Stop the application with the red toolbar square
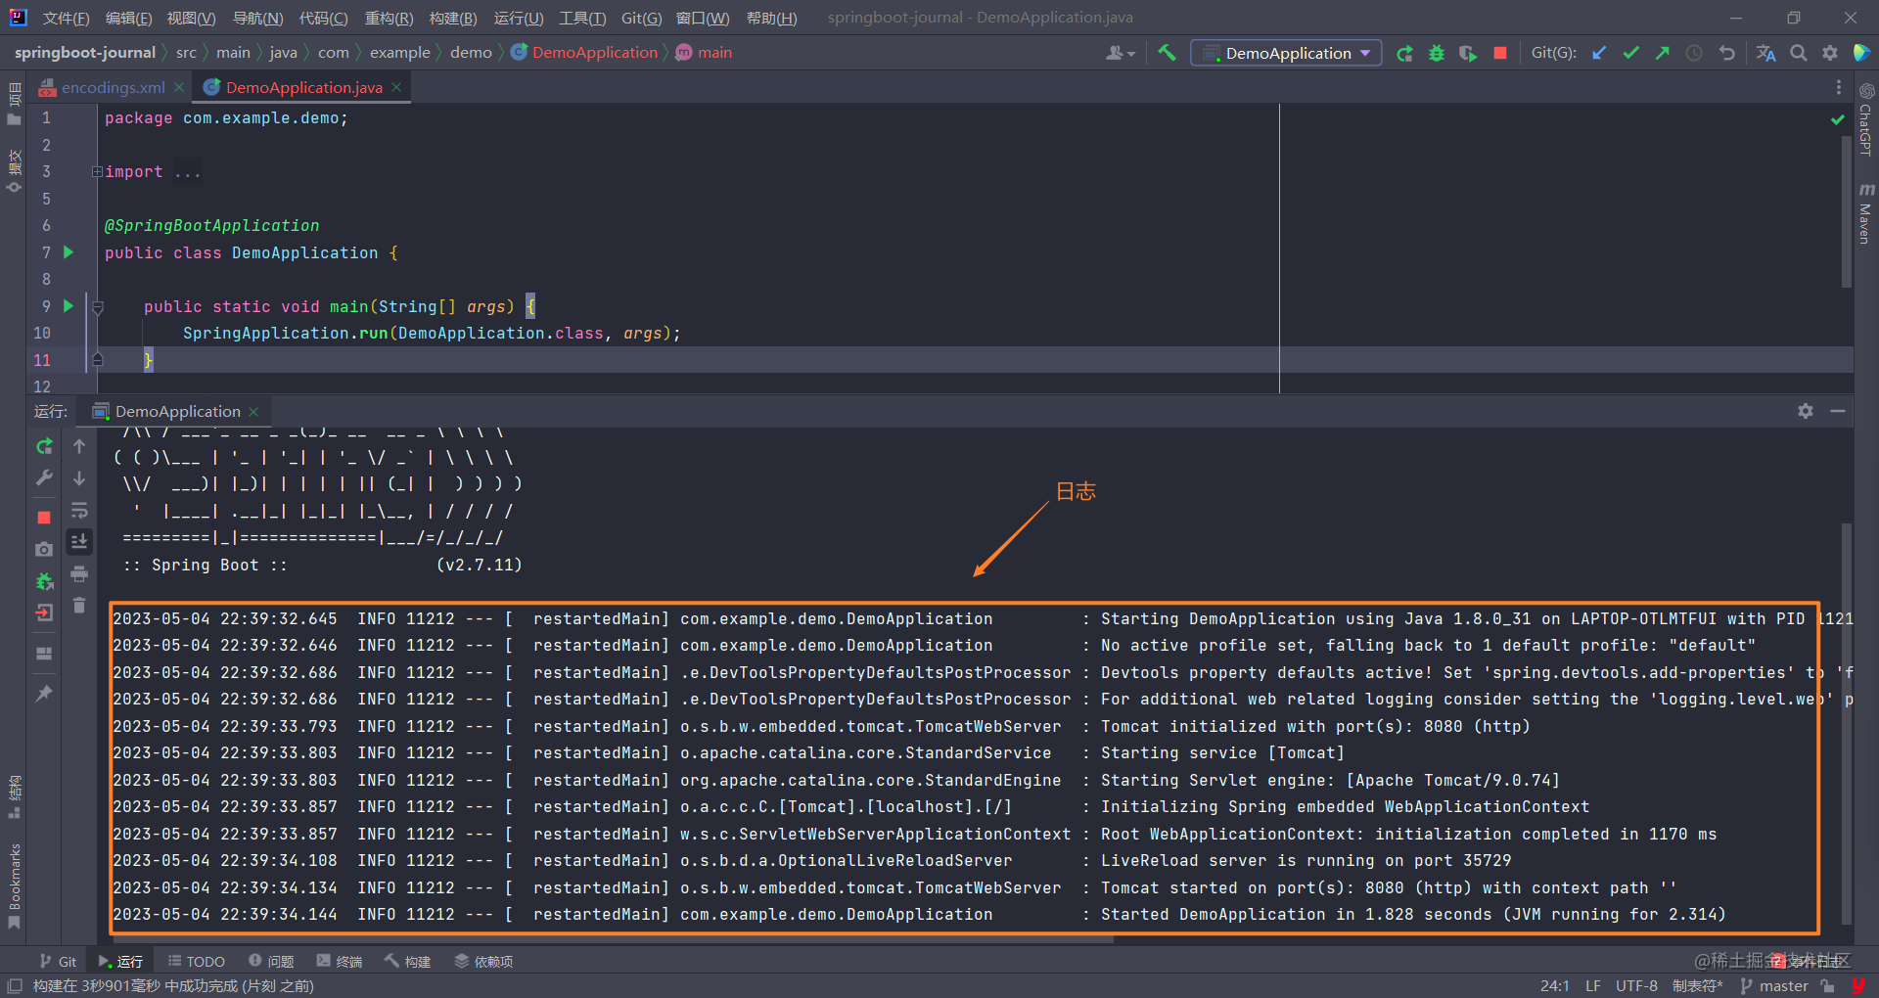The height and width of the screenshot is (998, 1879). pyautogui.click(x=1499, y=53)
